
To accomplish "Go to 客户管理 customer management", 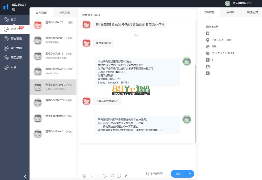I will coord(15,48).
